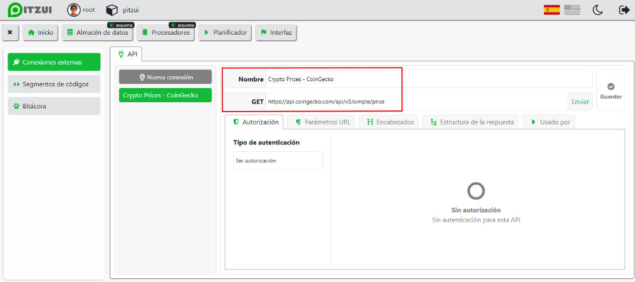
Task: Click the pitzui project name text
Action: pos(131,10)
